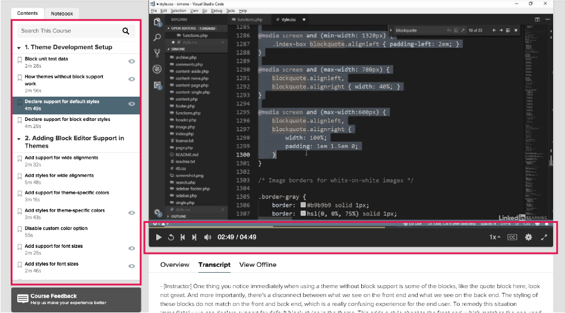The width and height of the screenshot is (565, 313).
Task: Collapse '1. Theme Development Setup' section
Action: (19, 47)
